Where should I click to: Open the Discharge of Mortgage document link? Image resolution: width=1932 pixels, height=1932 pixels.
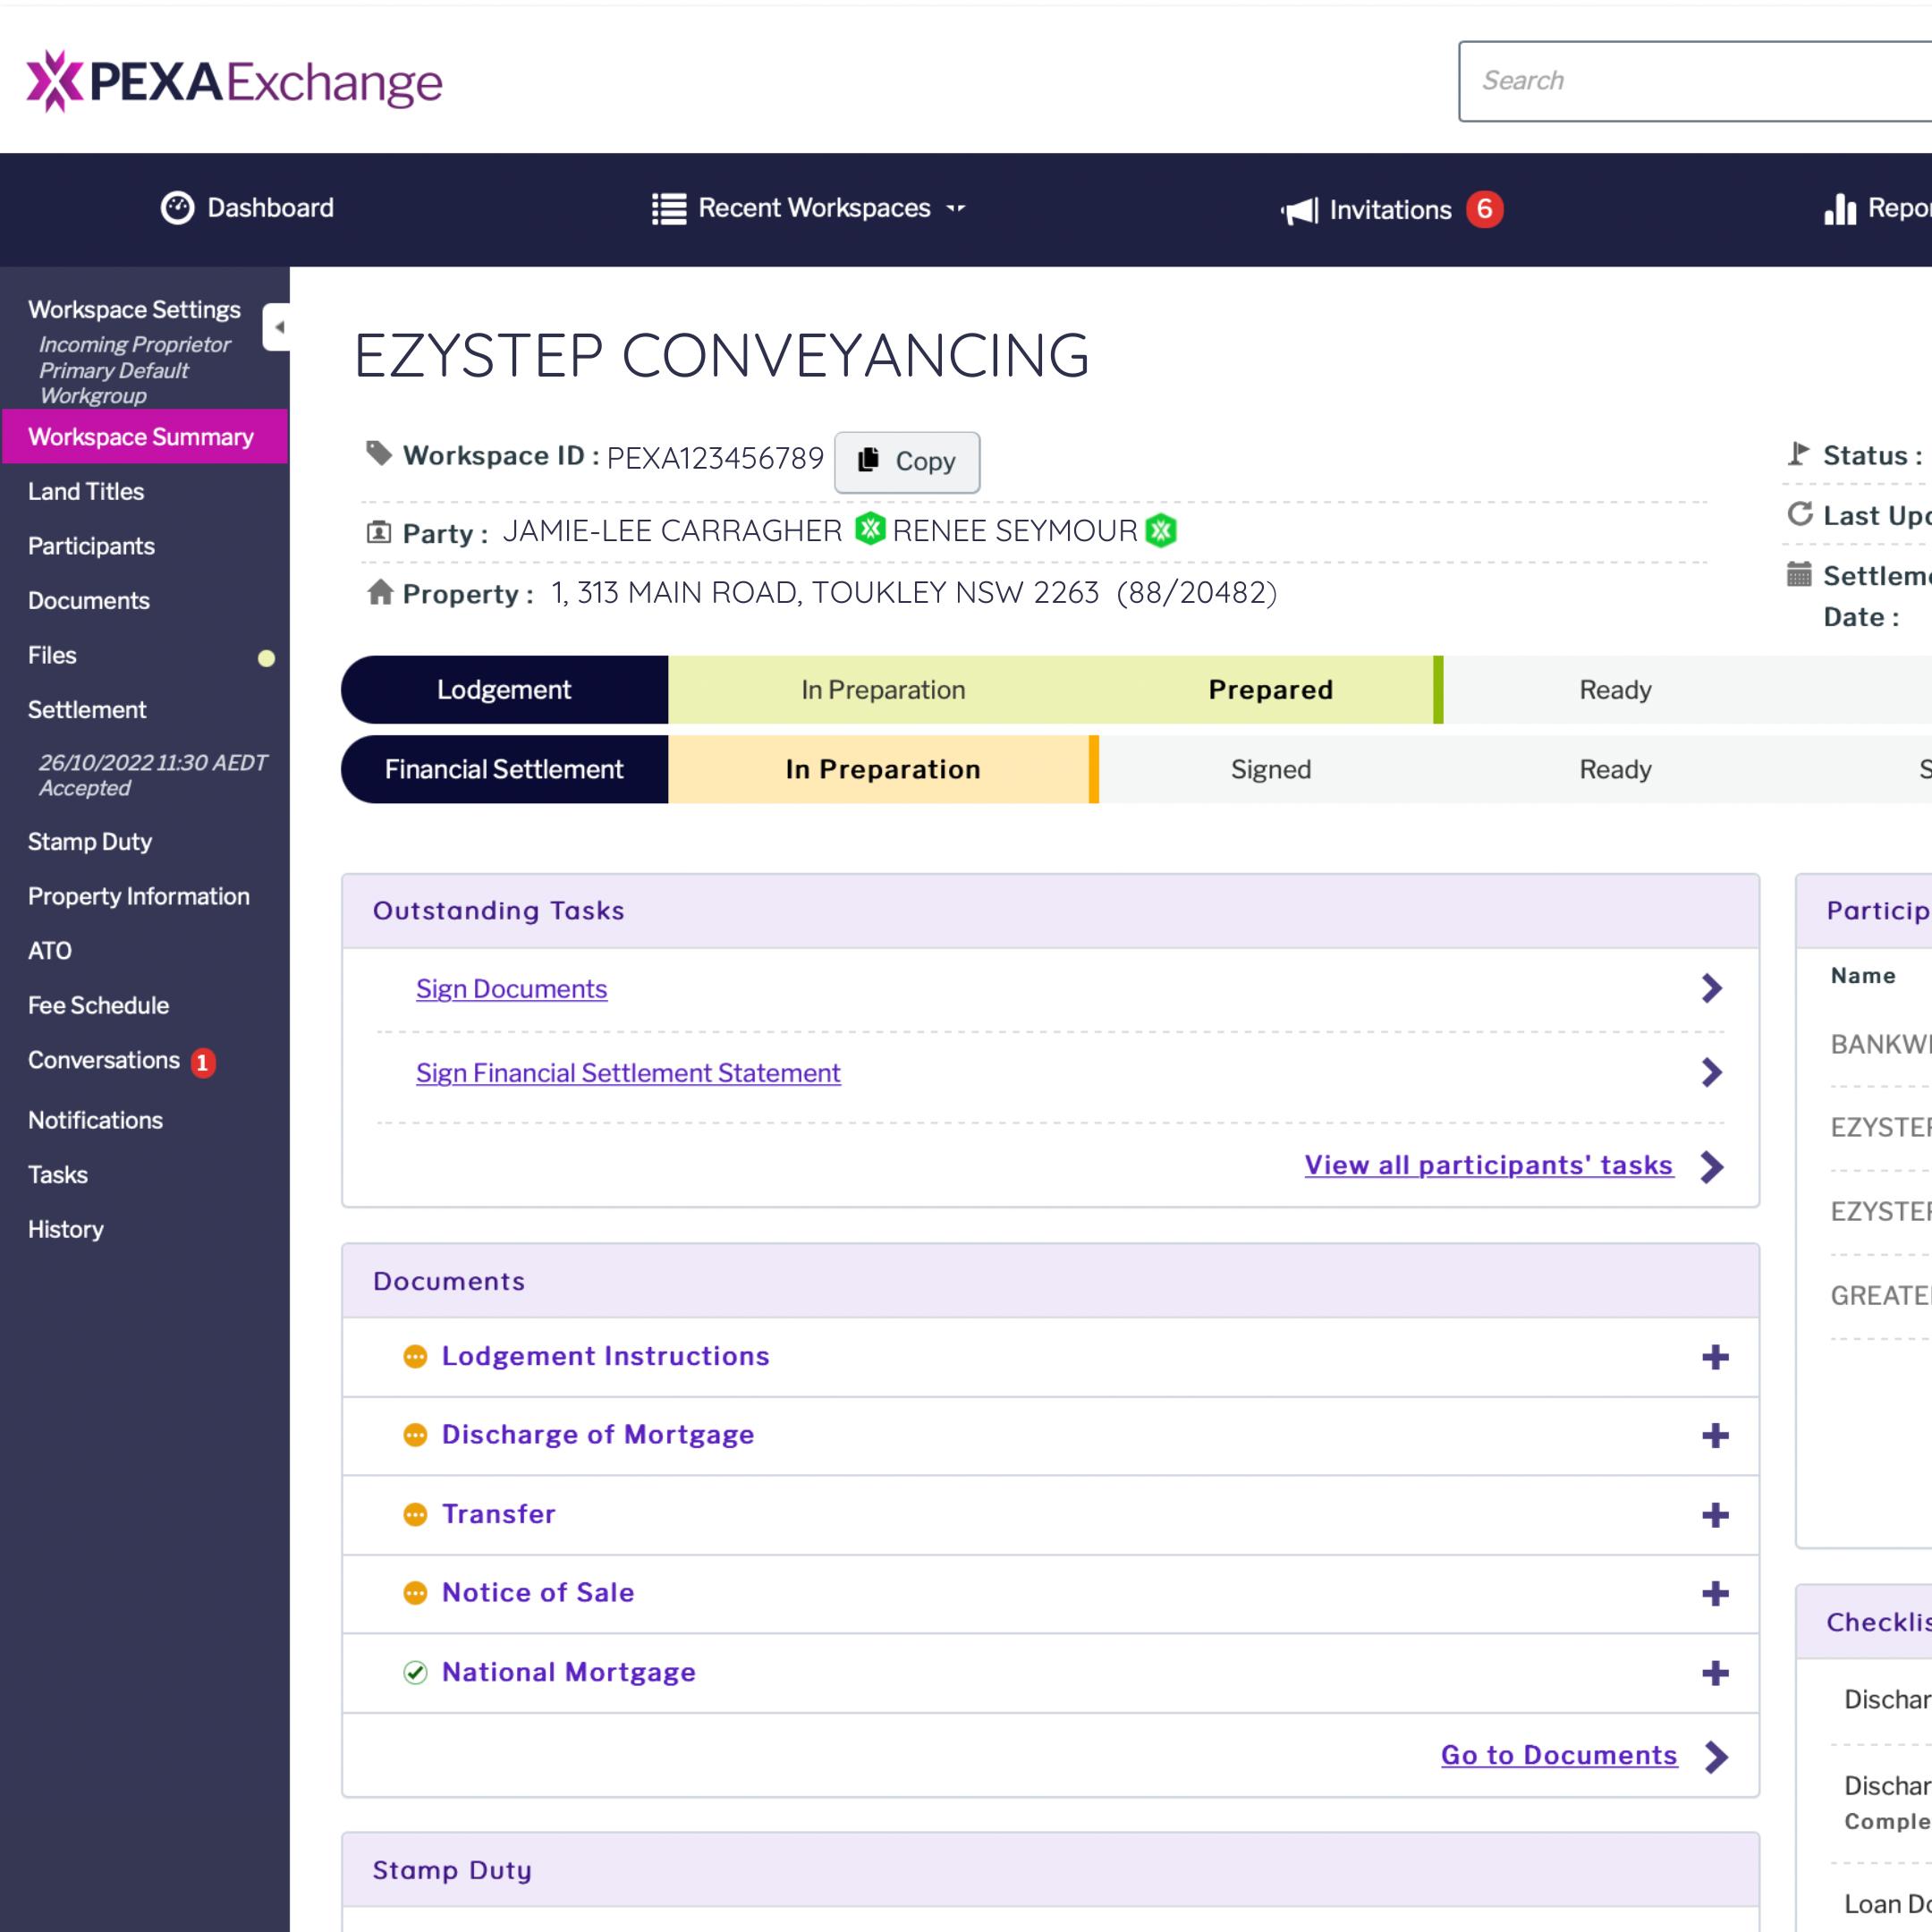(598, 1435)
